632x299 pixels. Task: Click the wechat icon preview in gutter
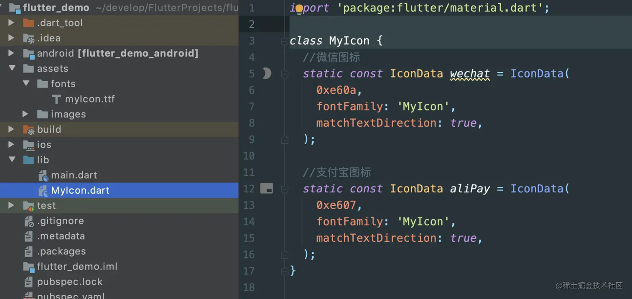266,74
